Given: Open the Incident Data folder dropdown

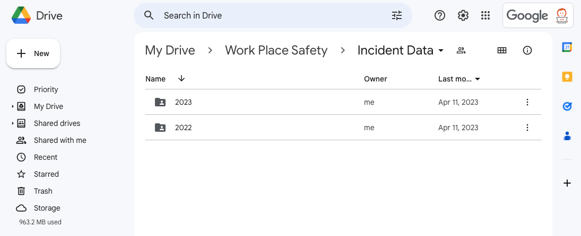Looking at the screenshot, I should point(440,51).
